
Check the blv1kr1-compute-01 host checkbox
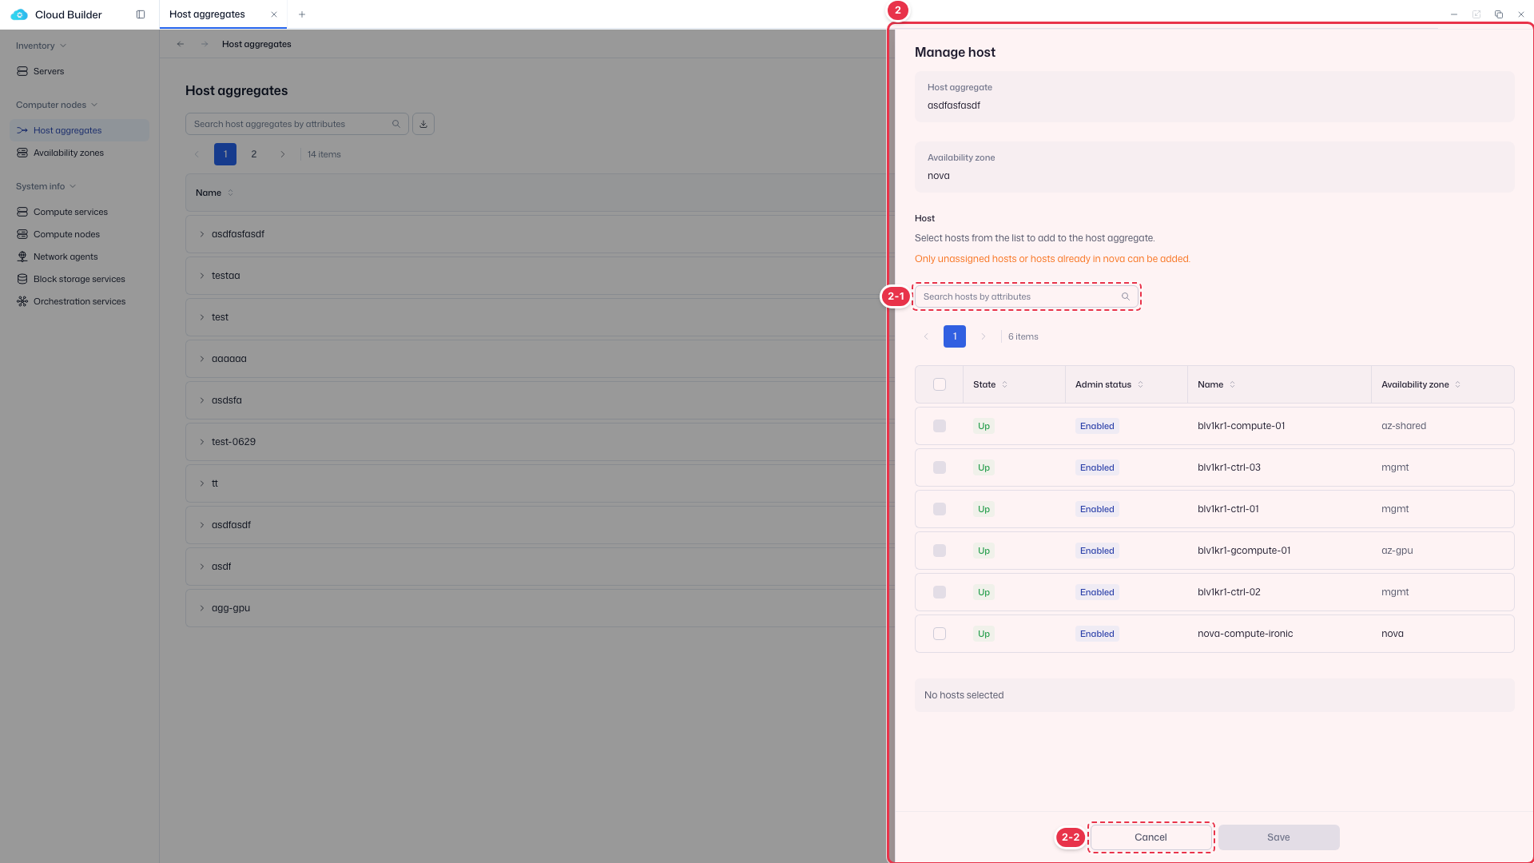coord(940,426)
